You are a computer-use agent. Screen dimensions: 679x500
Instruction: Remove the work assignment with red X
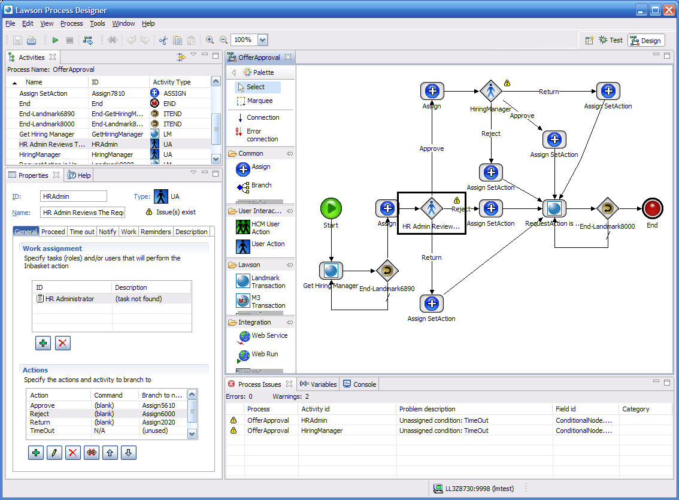(x=63, y=343)
